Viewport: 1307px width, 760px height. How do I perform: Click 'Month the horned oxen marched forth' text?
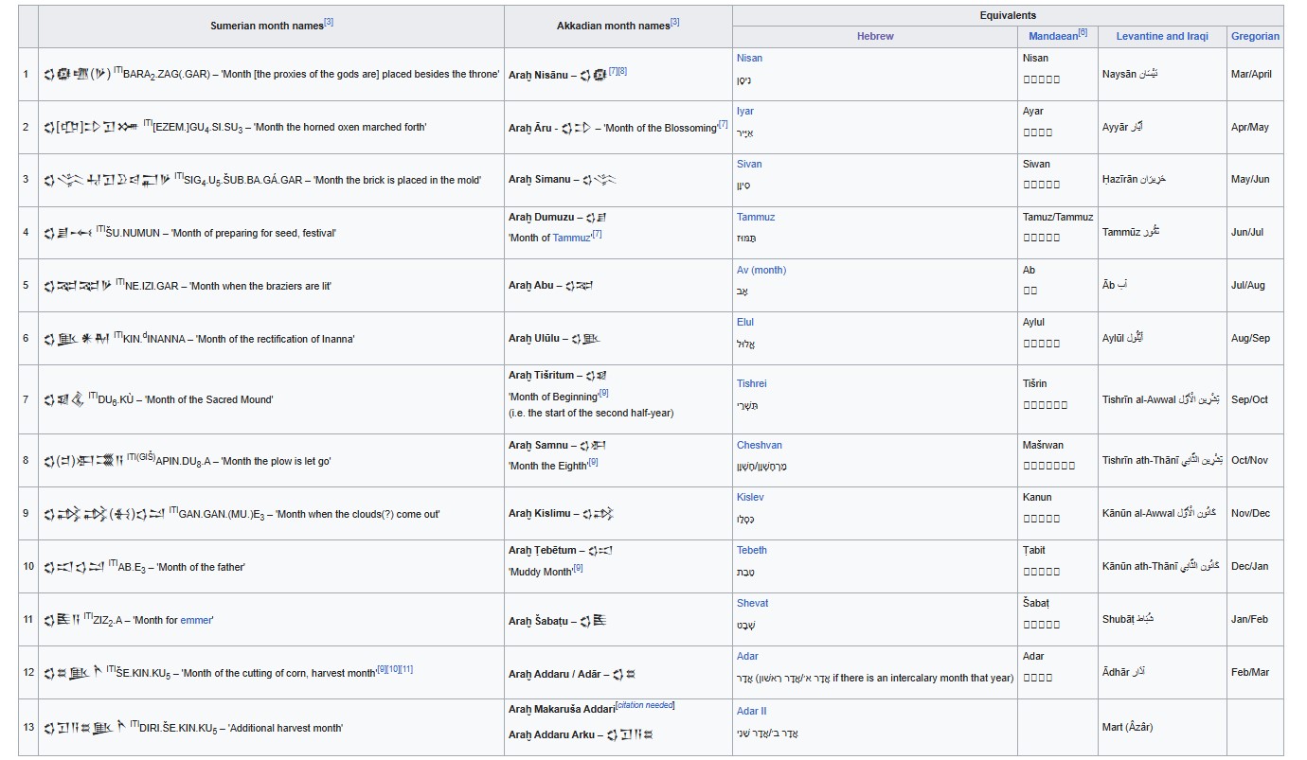(x=339, y=127)
